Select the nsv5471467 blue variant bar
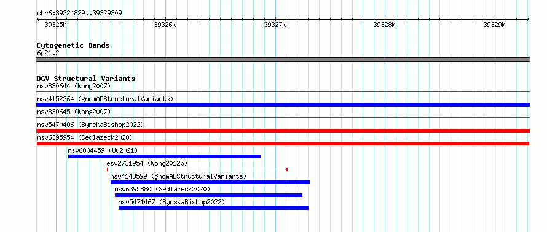 [x=213, y=208]
